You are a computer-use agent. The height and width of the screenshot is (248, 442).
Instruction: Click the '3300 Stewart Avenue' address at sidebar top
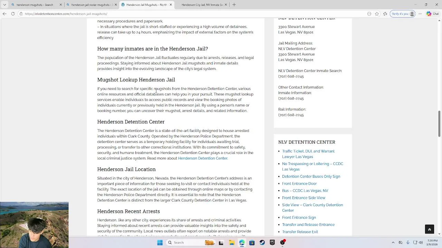(296, 27)
